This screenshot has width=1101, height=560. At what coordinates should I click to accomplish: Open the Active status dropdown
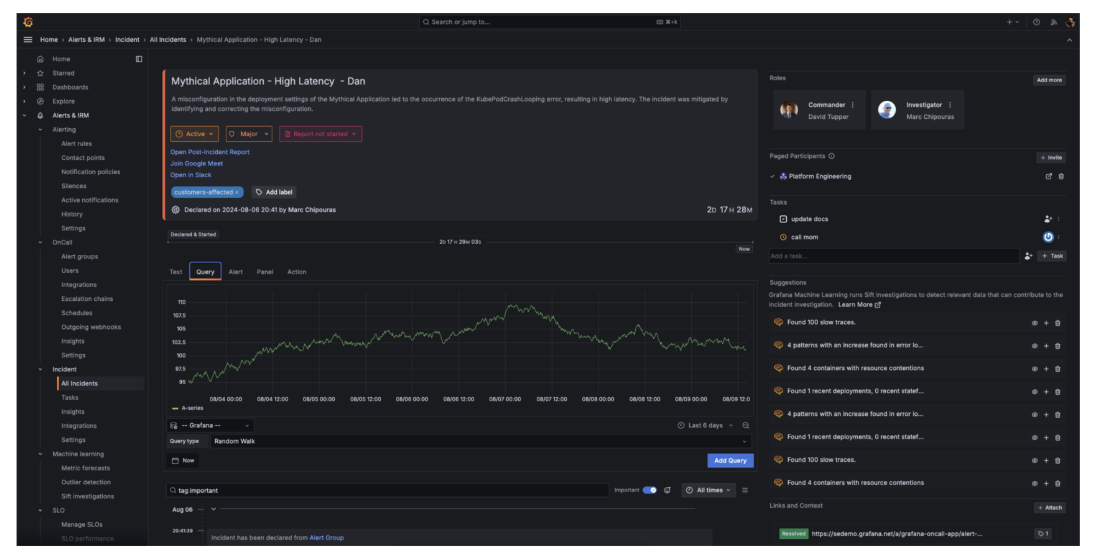point(195,134)
